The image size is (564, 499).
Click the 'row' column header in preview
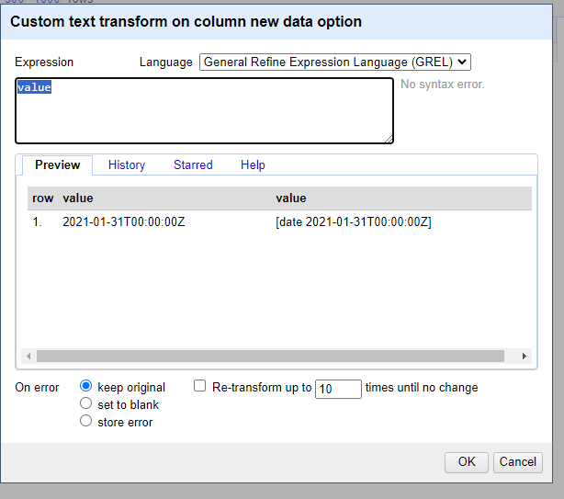pyautogui.click(x=43, y=198)
